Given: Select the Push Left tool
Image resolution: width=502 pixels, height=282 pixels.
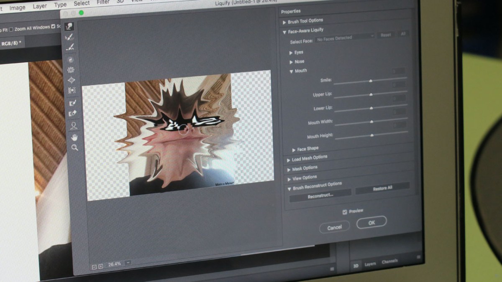Looking at the screenshot, I should click(x=72, y=90).
